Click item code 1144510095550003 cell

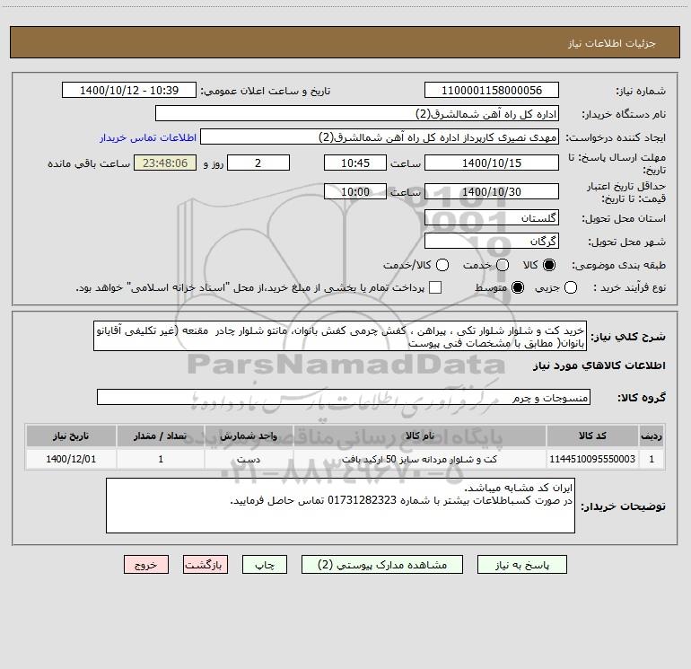[592, 459]
